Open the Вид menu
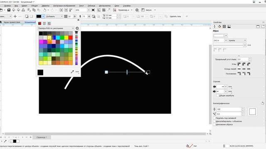 [16, 6]
